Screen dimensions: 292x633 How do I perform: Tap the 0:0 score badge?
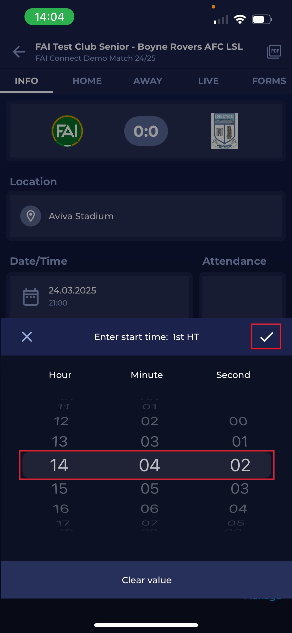tap(146, 131)
